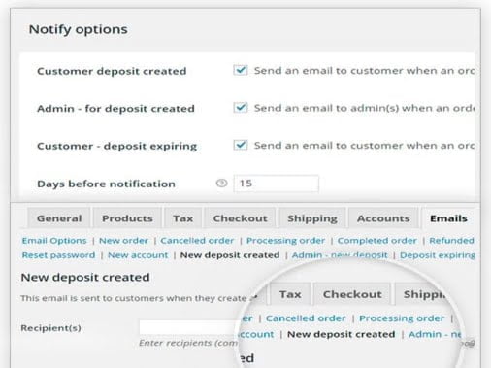Image resolution: width=491 pixels, height=368 pixels.
Task: Open the Refunded email link
Action: point(452,241)
